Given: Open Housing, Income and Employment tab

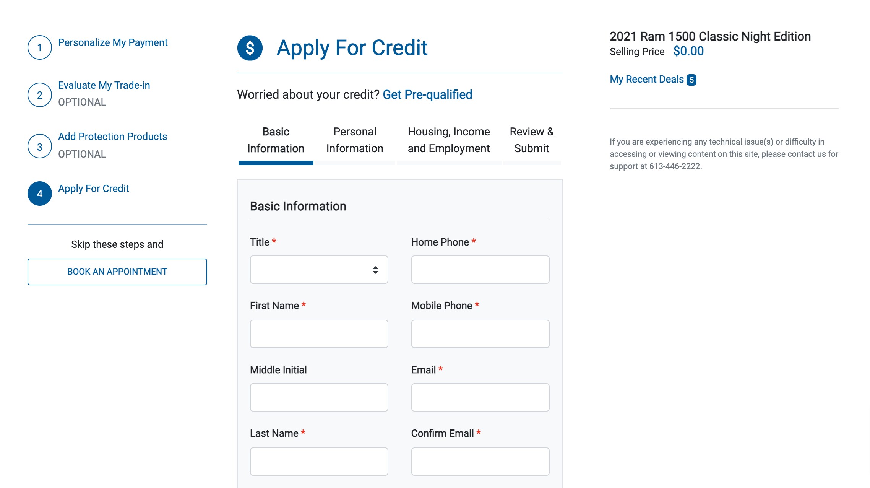Looking at the screenshot, I should pos(449,140).
